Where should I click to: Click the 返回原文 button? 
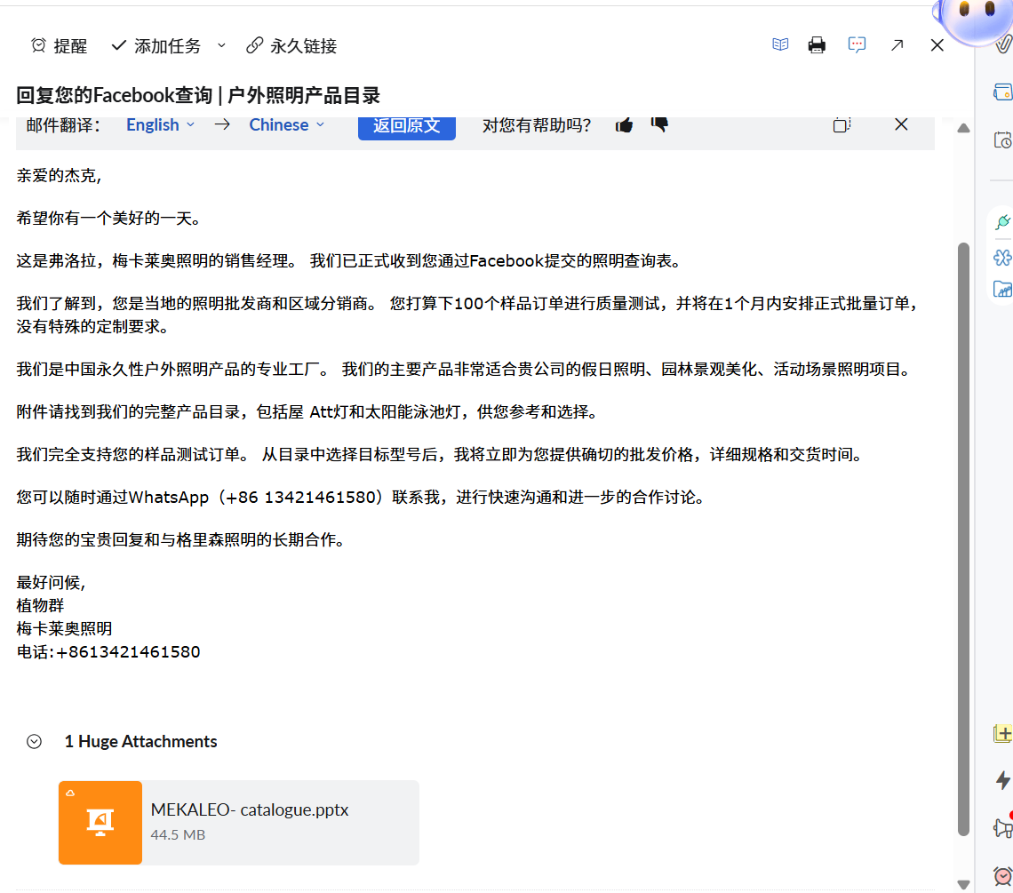[406, 127]
